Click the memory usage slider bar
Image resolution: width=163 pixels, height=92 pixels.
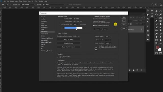[x=73, y=28]
